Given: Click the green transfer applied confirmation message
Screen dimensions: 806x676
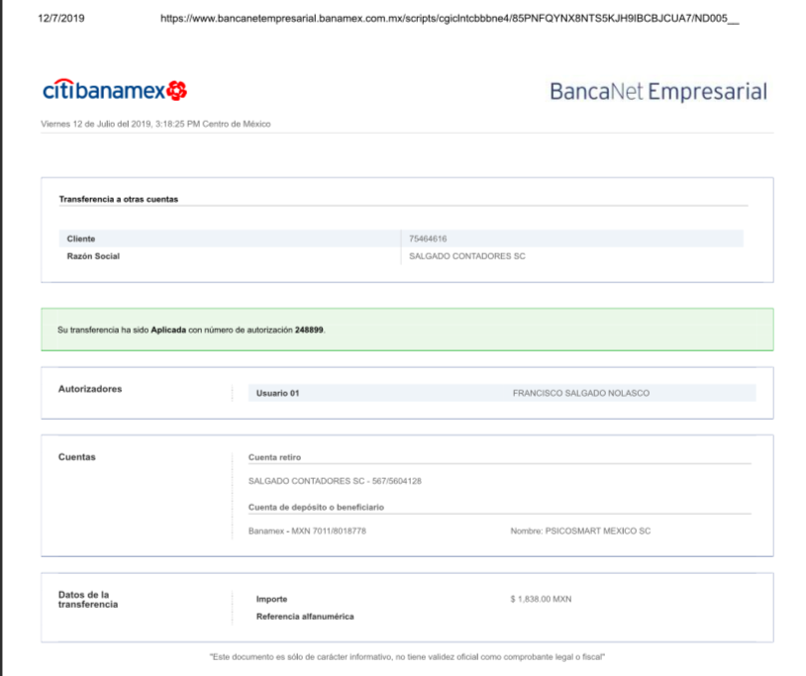Looking at the screenshot, I should coord(407,330).
